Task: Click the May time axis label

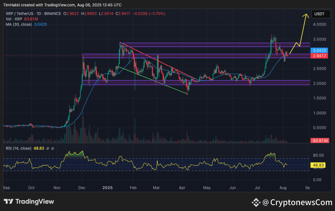Action: 207,187
